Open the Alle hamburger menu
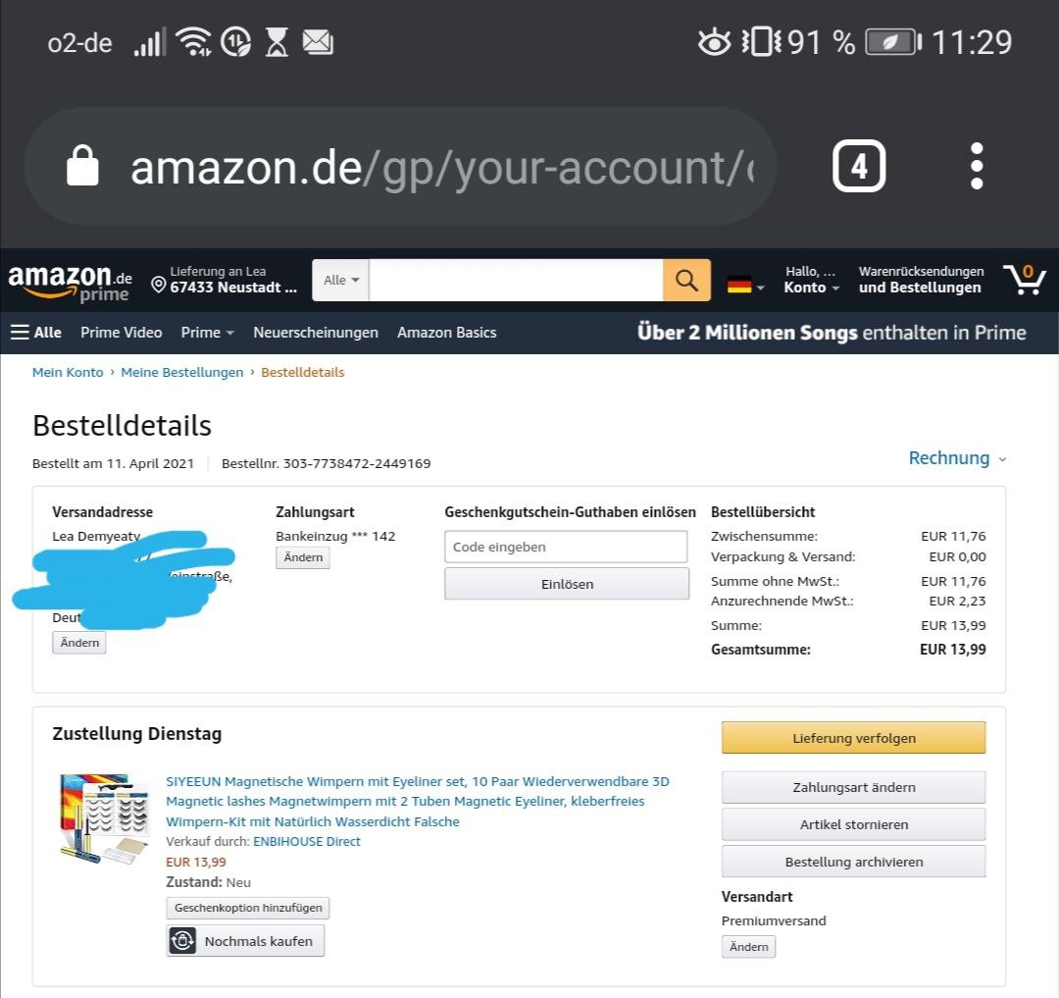 [x=36, y=333]
